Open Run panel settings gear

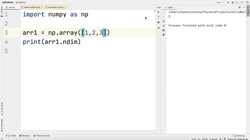tap(239, 7)
